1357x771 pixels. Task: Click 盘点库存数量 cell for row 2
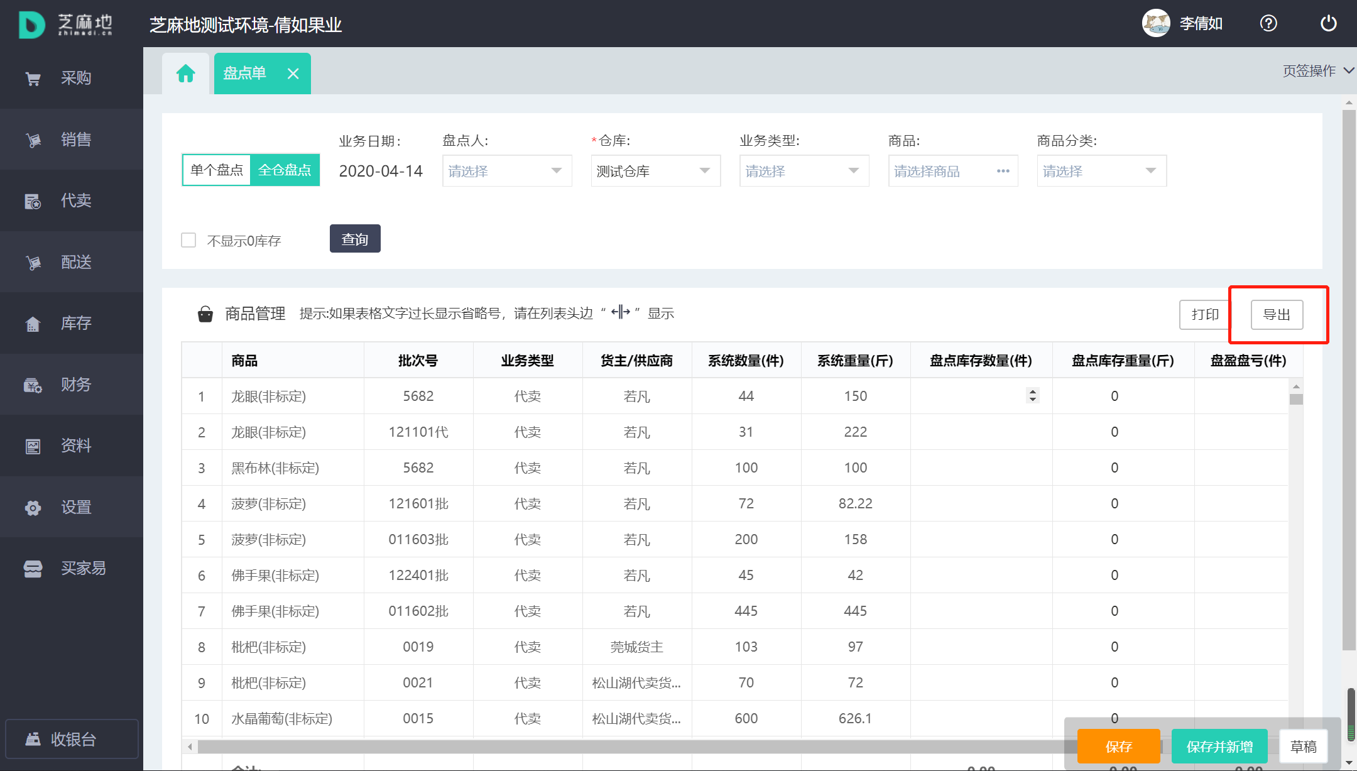click(x=981, y=432)
